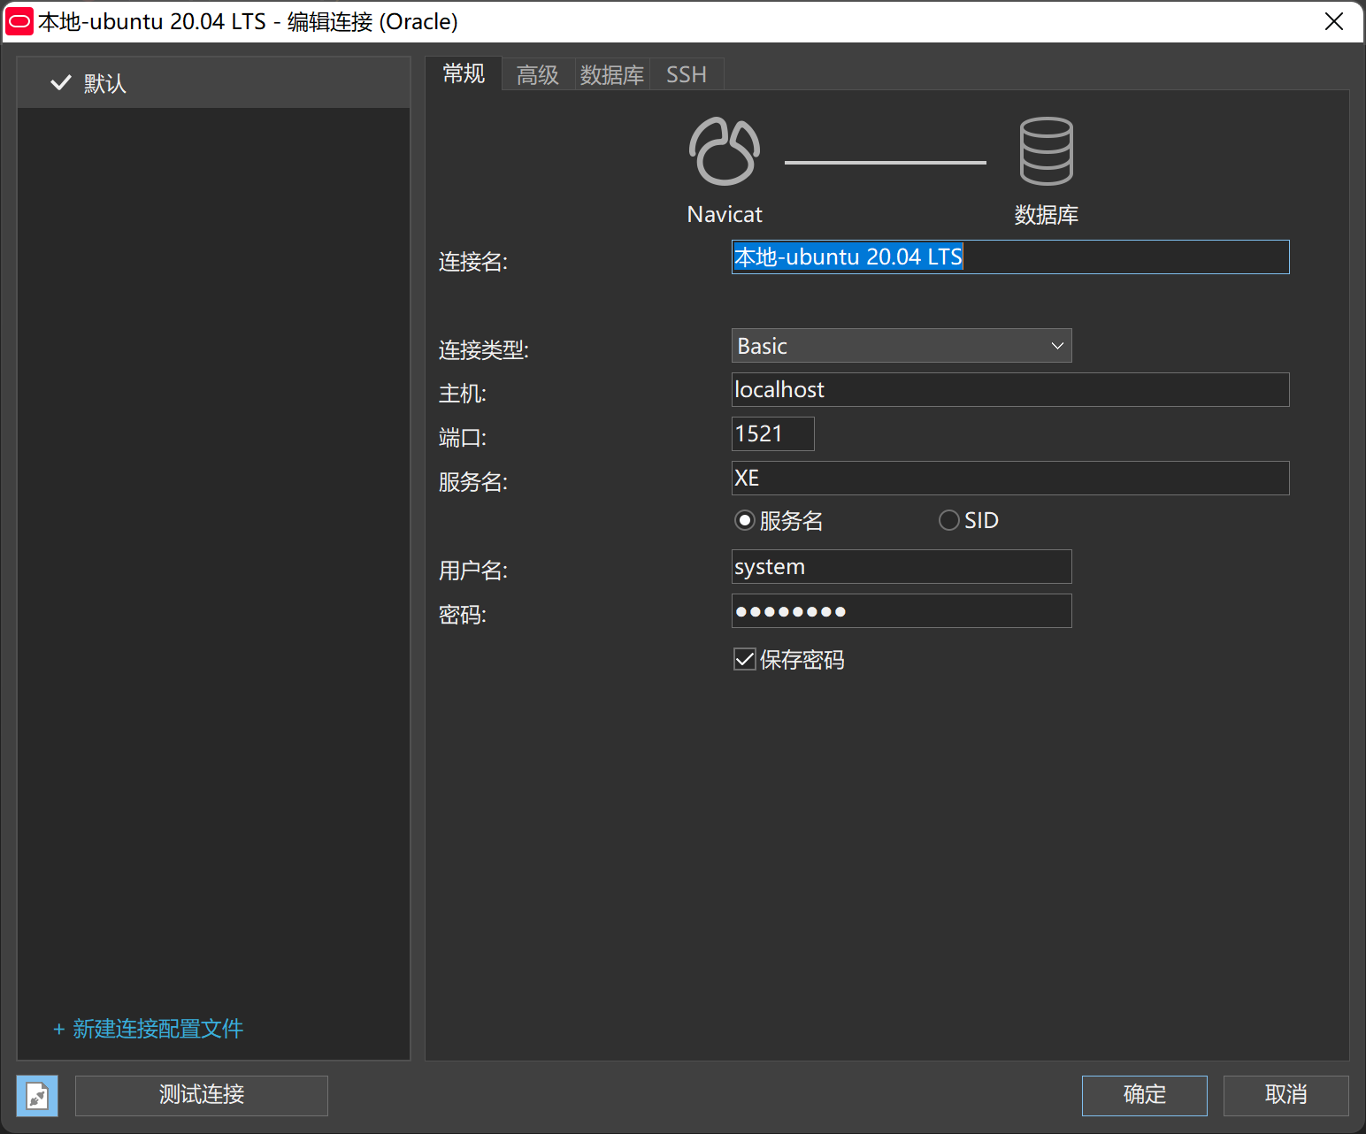Click the 取消 button

(x=1286, y=1095)
